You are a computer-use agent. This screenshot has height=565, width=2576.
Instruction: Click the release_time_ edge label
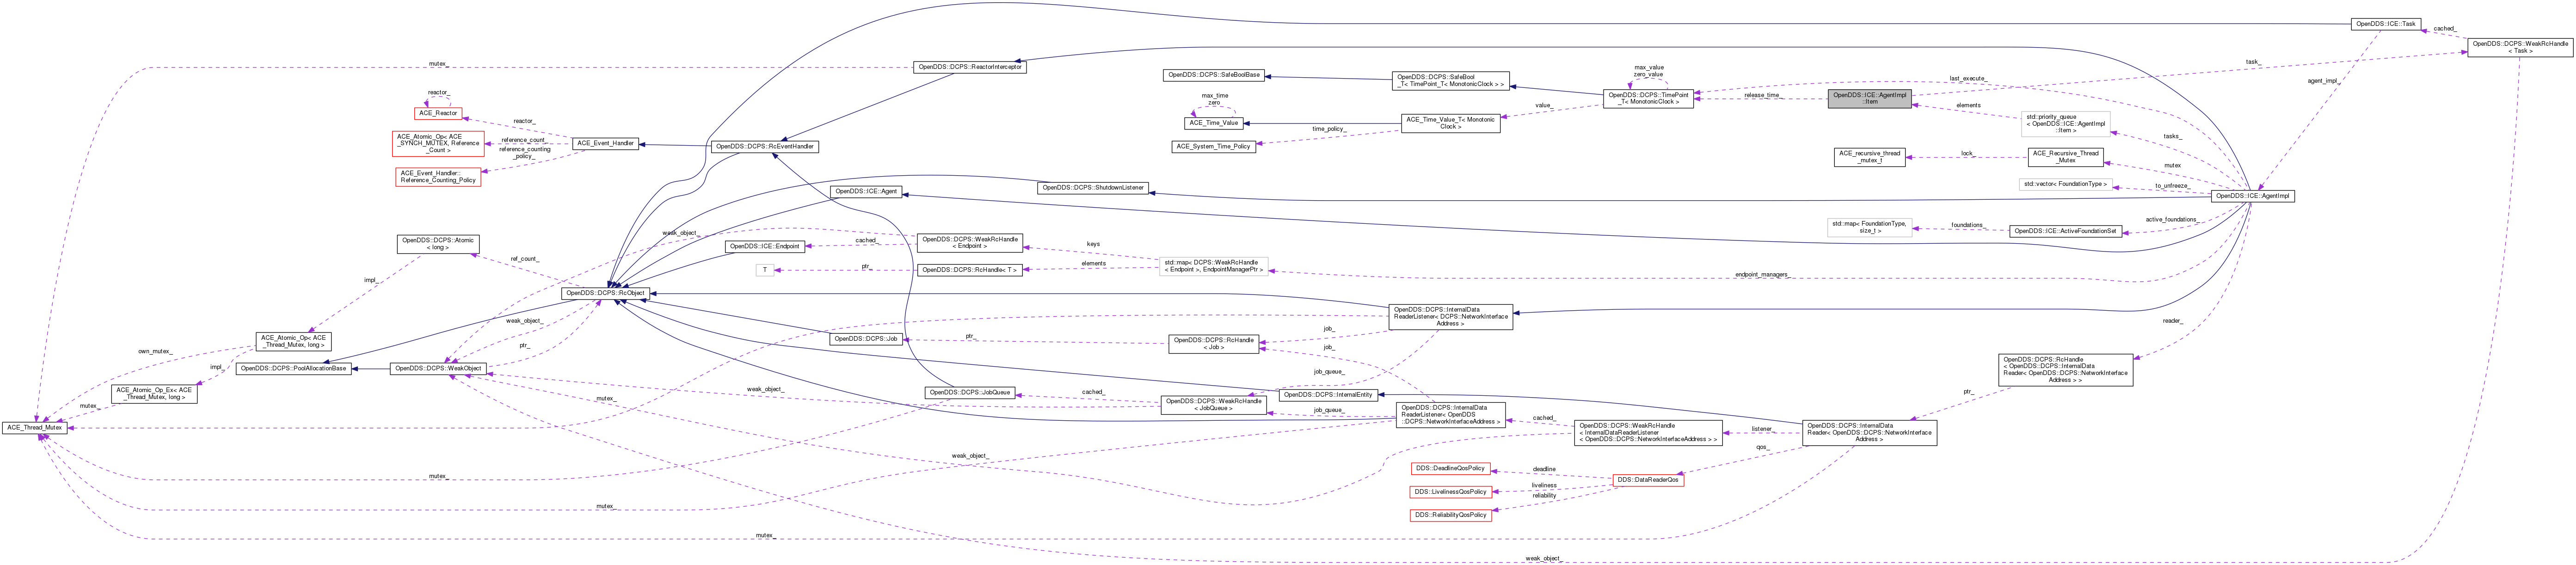coord(1762,96)
